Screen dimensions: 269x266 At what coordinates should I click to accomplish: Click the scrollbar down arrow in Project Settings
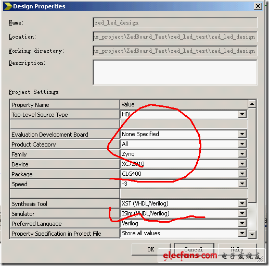point(252,235)
